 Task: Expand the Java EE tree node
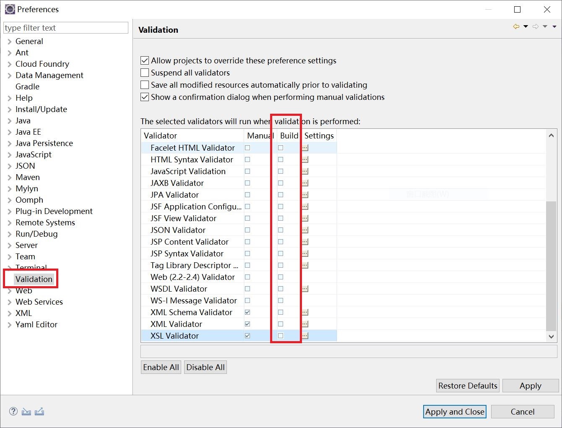[x=10, y=132]
